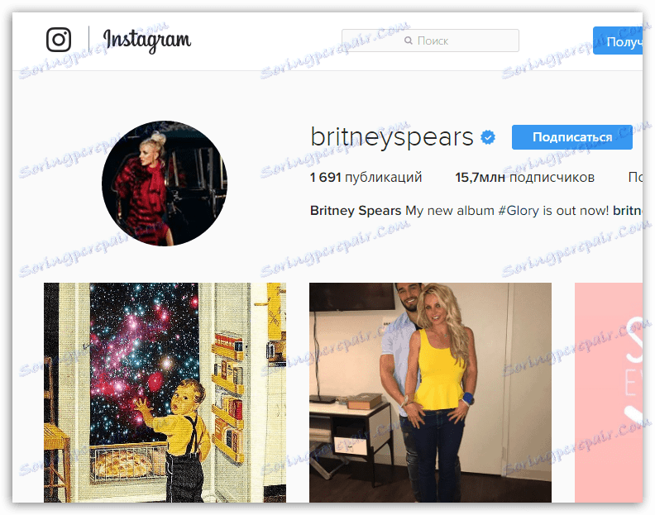Viewport: 655px width, 515px height.
Task: Click the 1 691 публикаций counter
Action: click(366, 177)
